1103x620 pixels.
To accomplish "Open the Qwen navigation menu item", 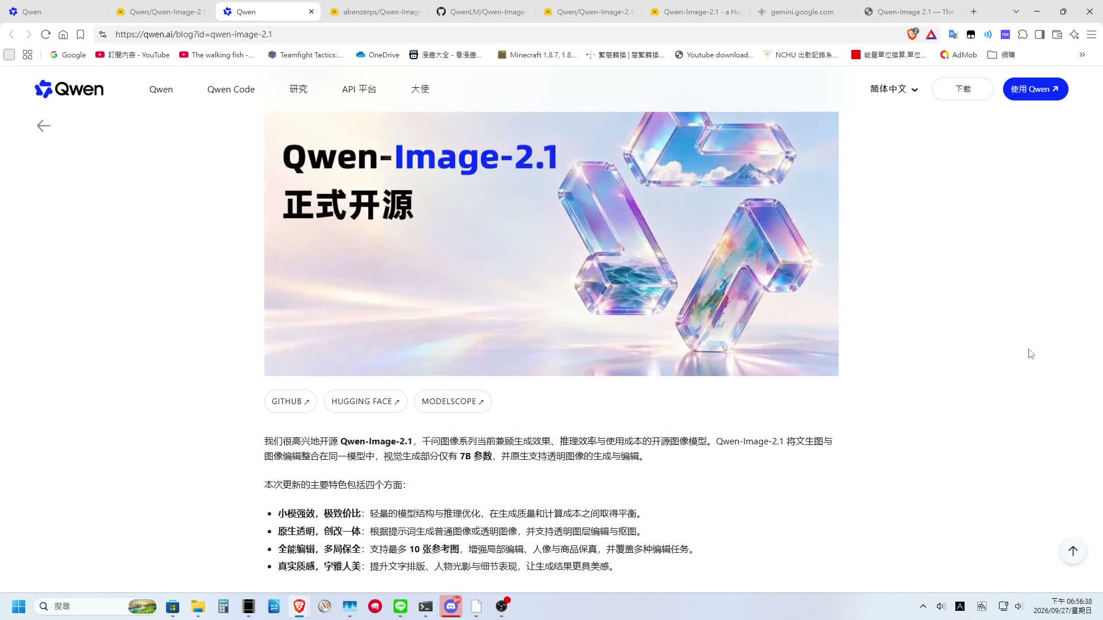I will 161,89.
